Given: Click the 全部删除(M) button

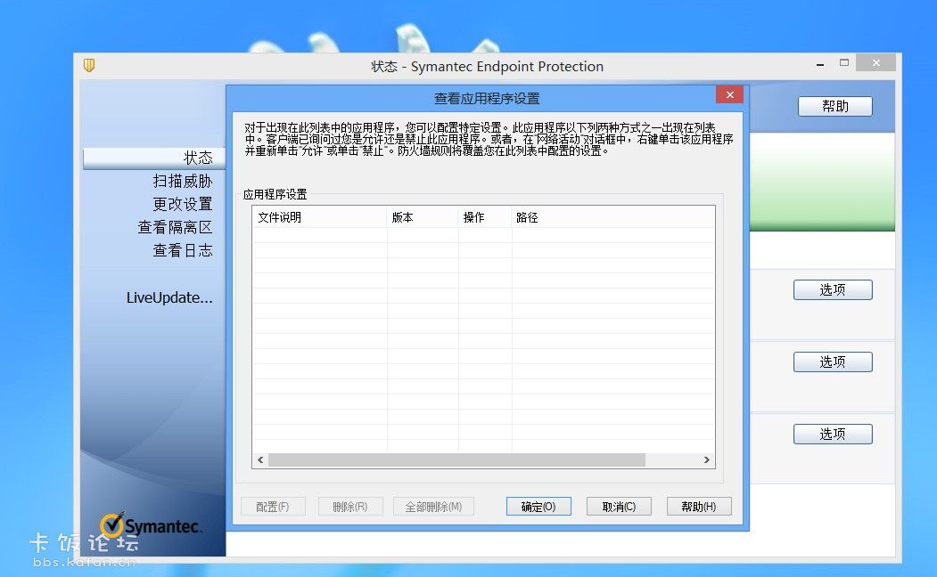Looking at the screenshot, I should click(433, 507).
